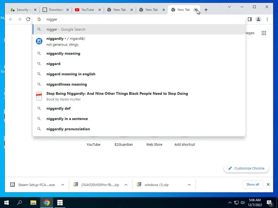The height and width of the screenshot is (208, 278).
Task: Click the book cover thumbnail for Karen Hunter's book
Action: [x=39, y=96]
